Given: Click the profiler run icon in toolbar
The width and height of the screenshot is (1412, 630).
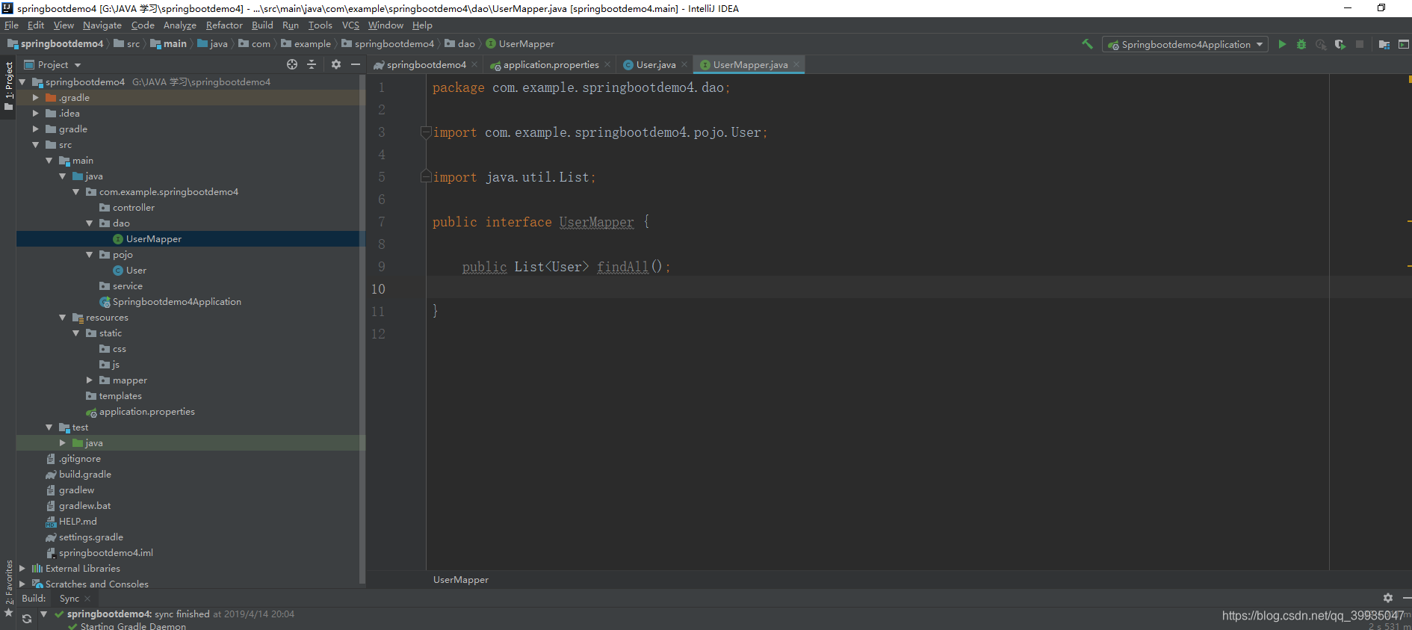Looking at the screenshot, I should click(x=1321, y=44).
